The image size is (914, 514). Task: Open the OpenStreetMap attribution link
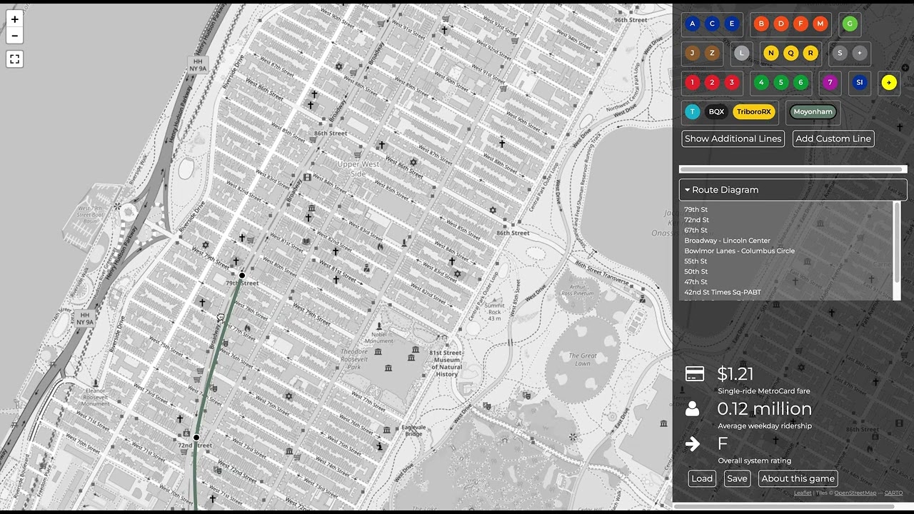(x=855, y=493)
